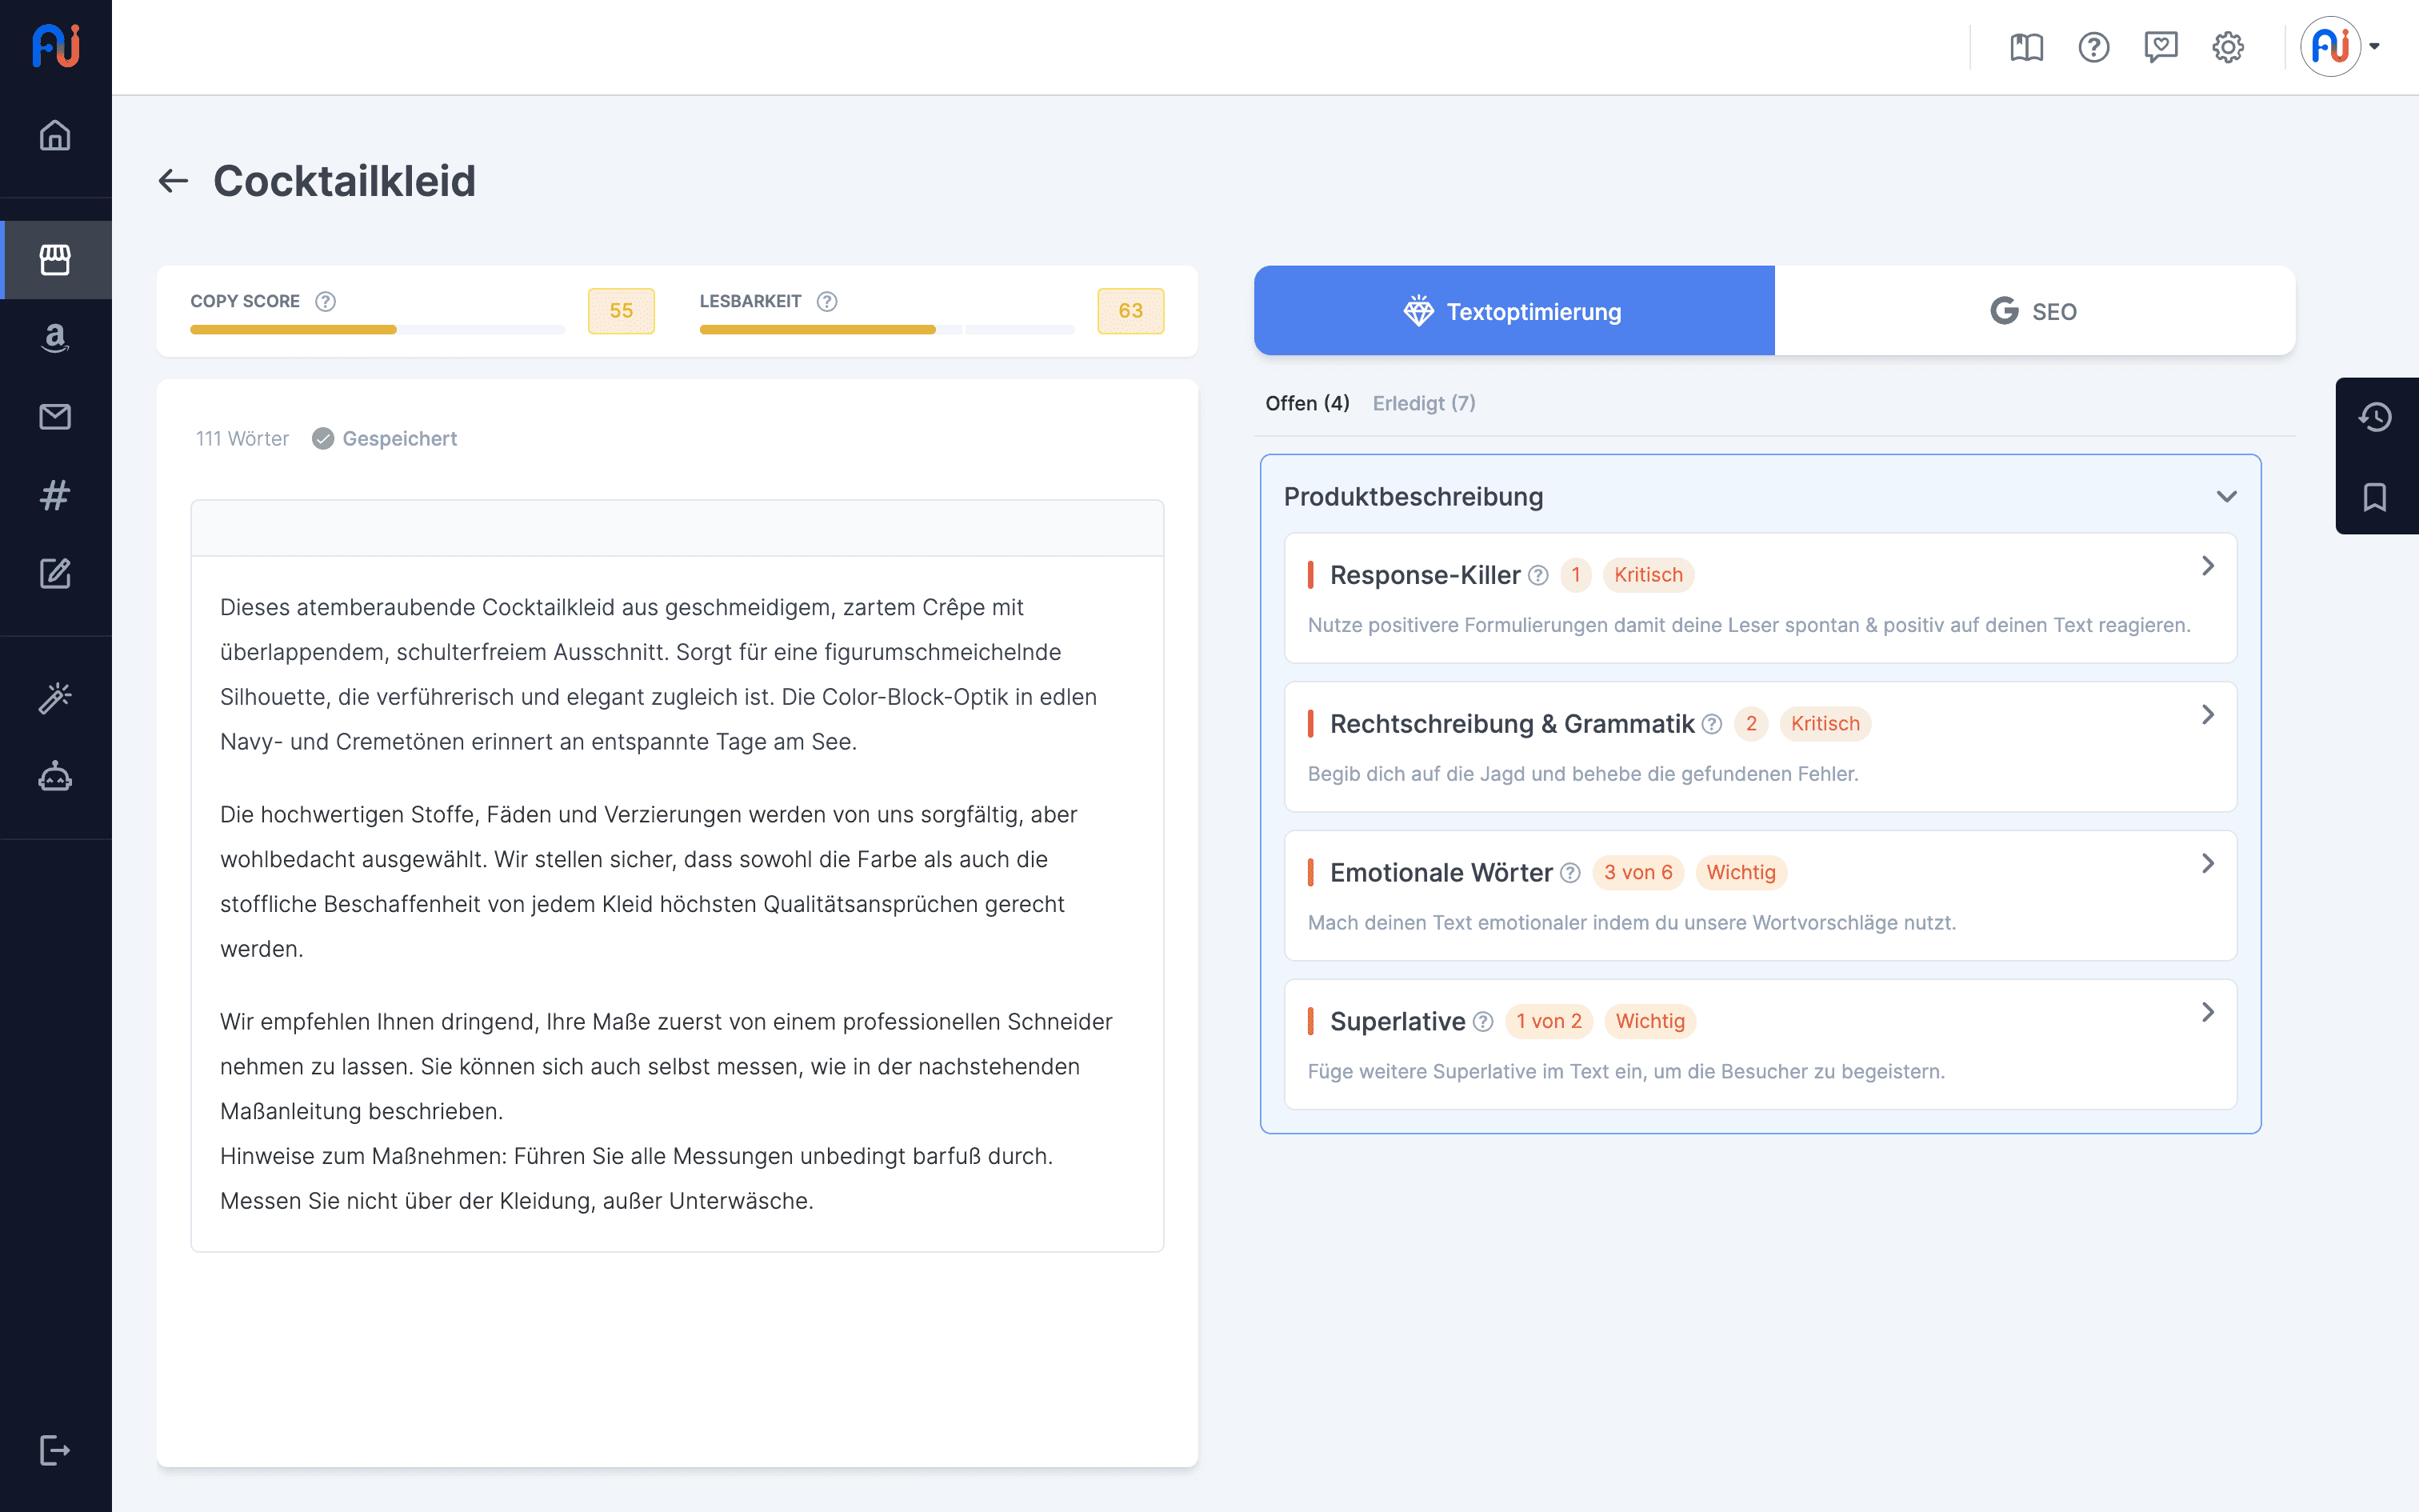The width and height of the screenshot is (2419, 1512).
Task: Open the home icon in sidebar
Action: click(55, 135)
